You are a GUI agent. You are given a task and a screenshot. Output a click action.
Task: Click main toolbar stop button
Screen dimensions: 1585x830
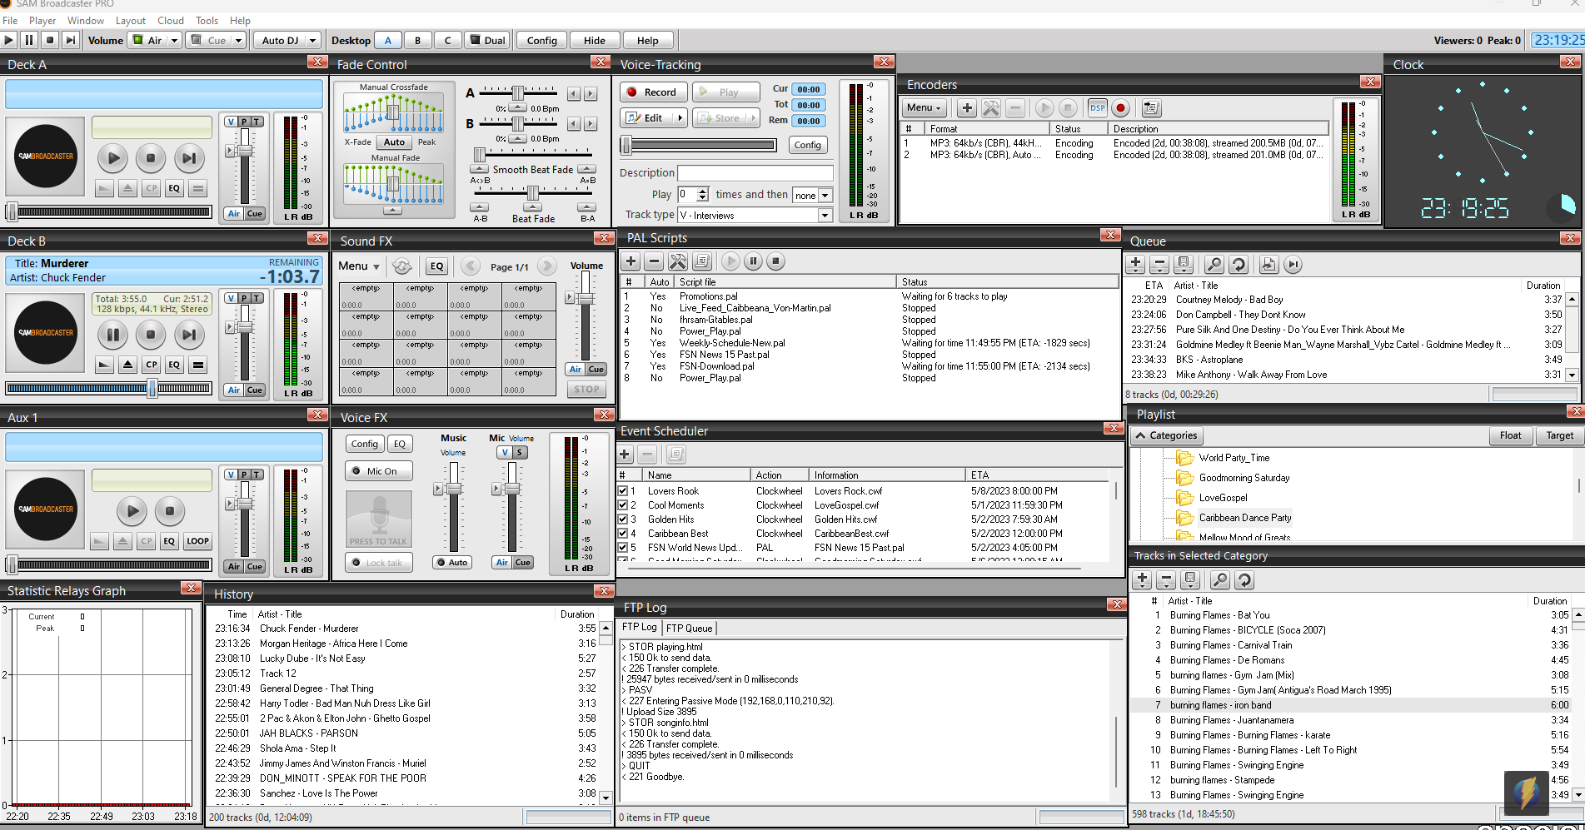point(50,40)
